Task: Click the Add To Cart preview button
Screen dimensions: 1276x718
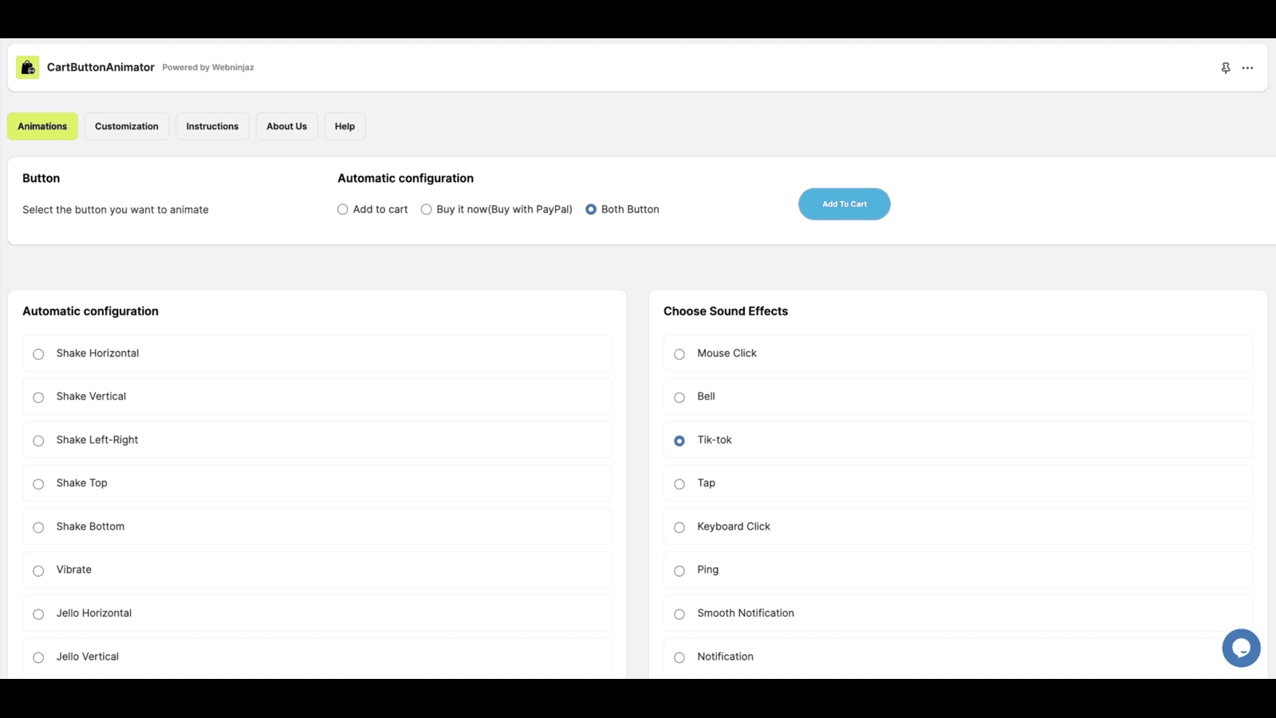Action: click(x=844, y=204)
